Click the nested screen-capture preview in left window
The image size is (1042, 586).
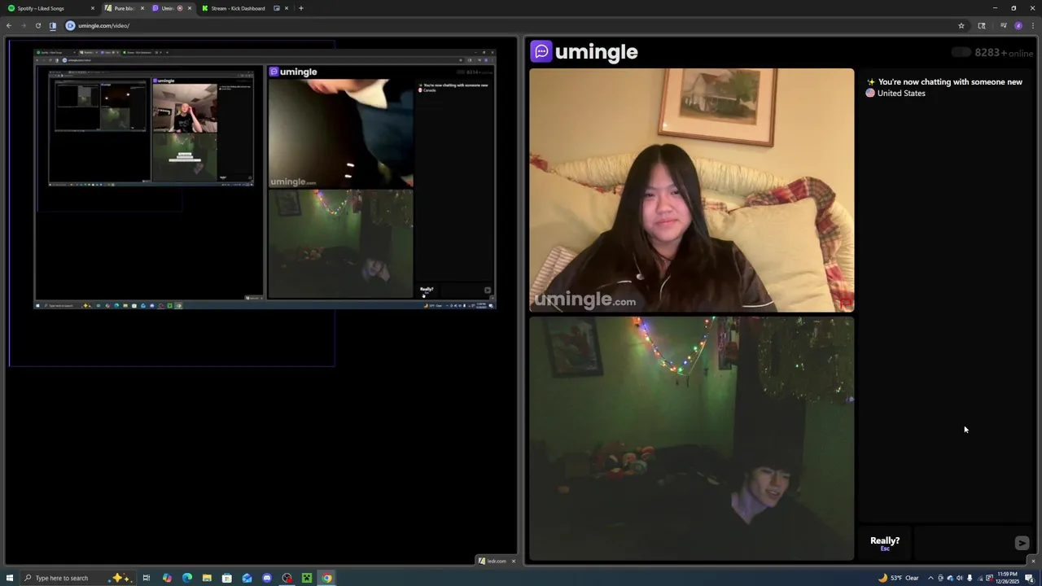click(x=265, y=179)
